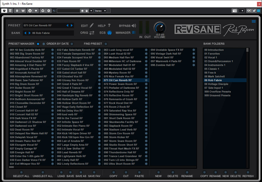262x182 pixels.
Task: Open the ECS settings icon
Action: [109, 33]
